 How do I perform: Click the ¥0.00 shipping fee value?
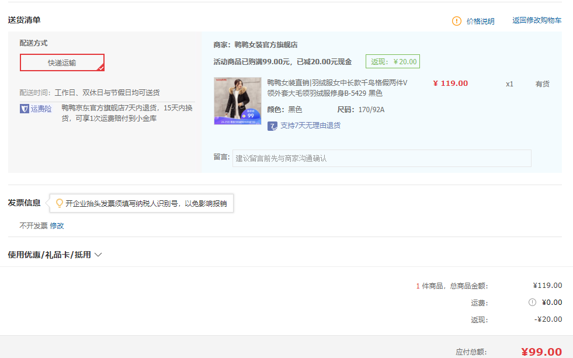coord(552,302)
